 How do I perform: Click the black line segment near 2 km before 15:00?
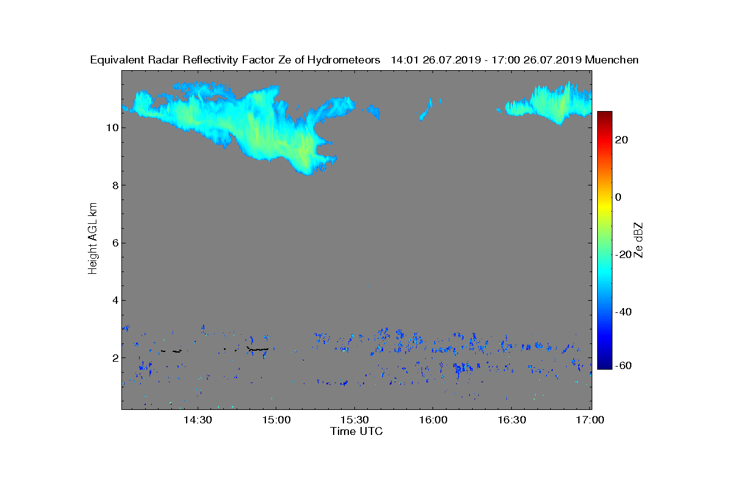click(258, 350)
